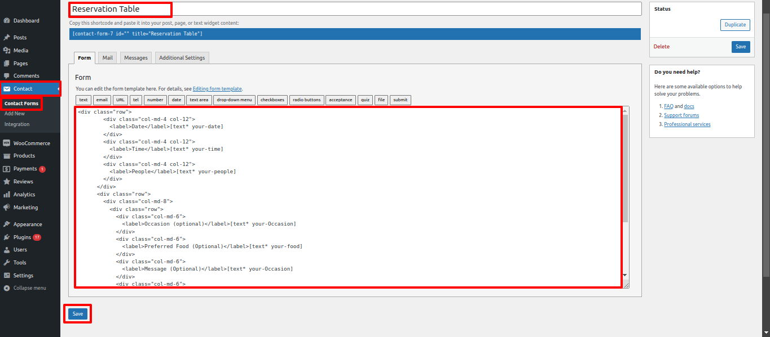Click the Plugins plug icon
The image size is (770, 337).
7,237
